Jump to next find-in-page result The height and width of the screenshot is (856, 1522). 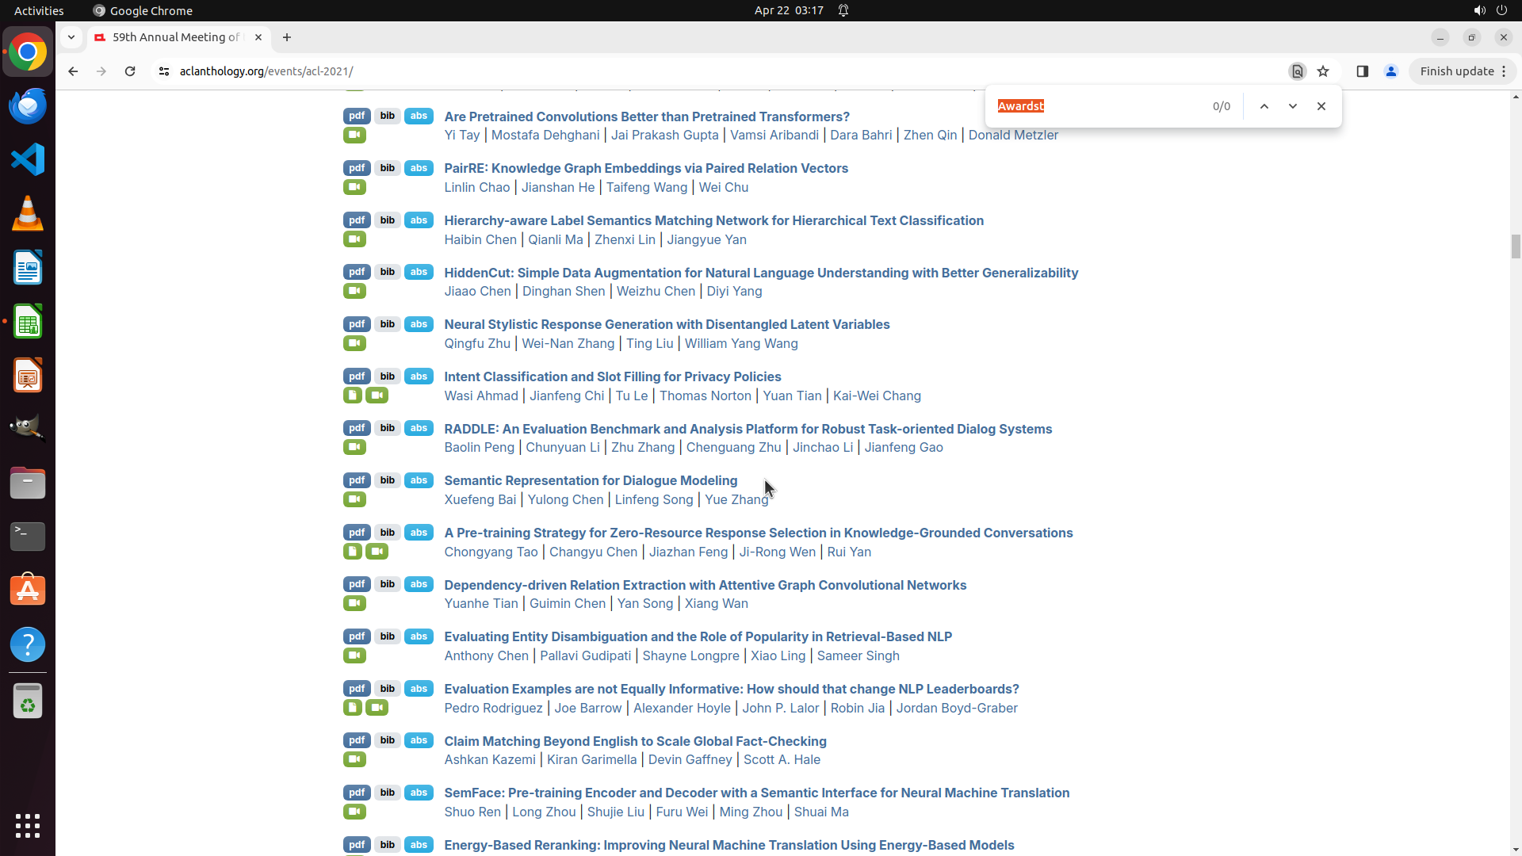click(x=1292, y=106)
